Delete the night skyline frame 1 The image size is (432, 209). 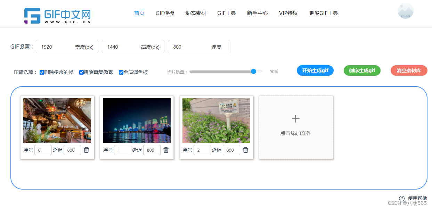(166, 150)
